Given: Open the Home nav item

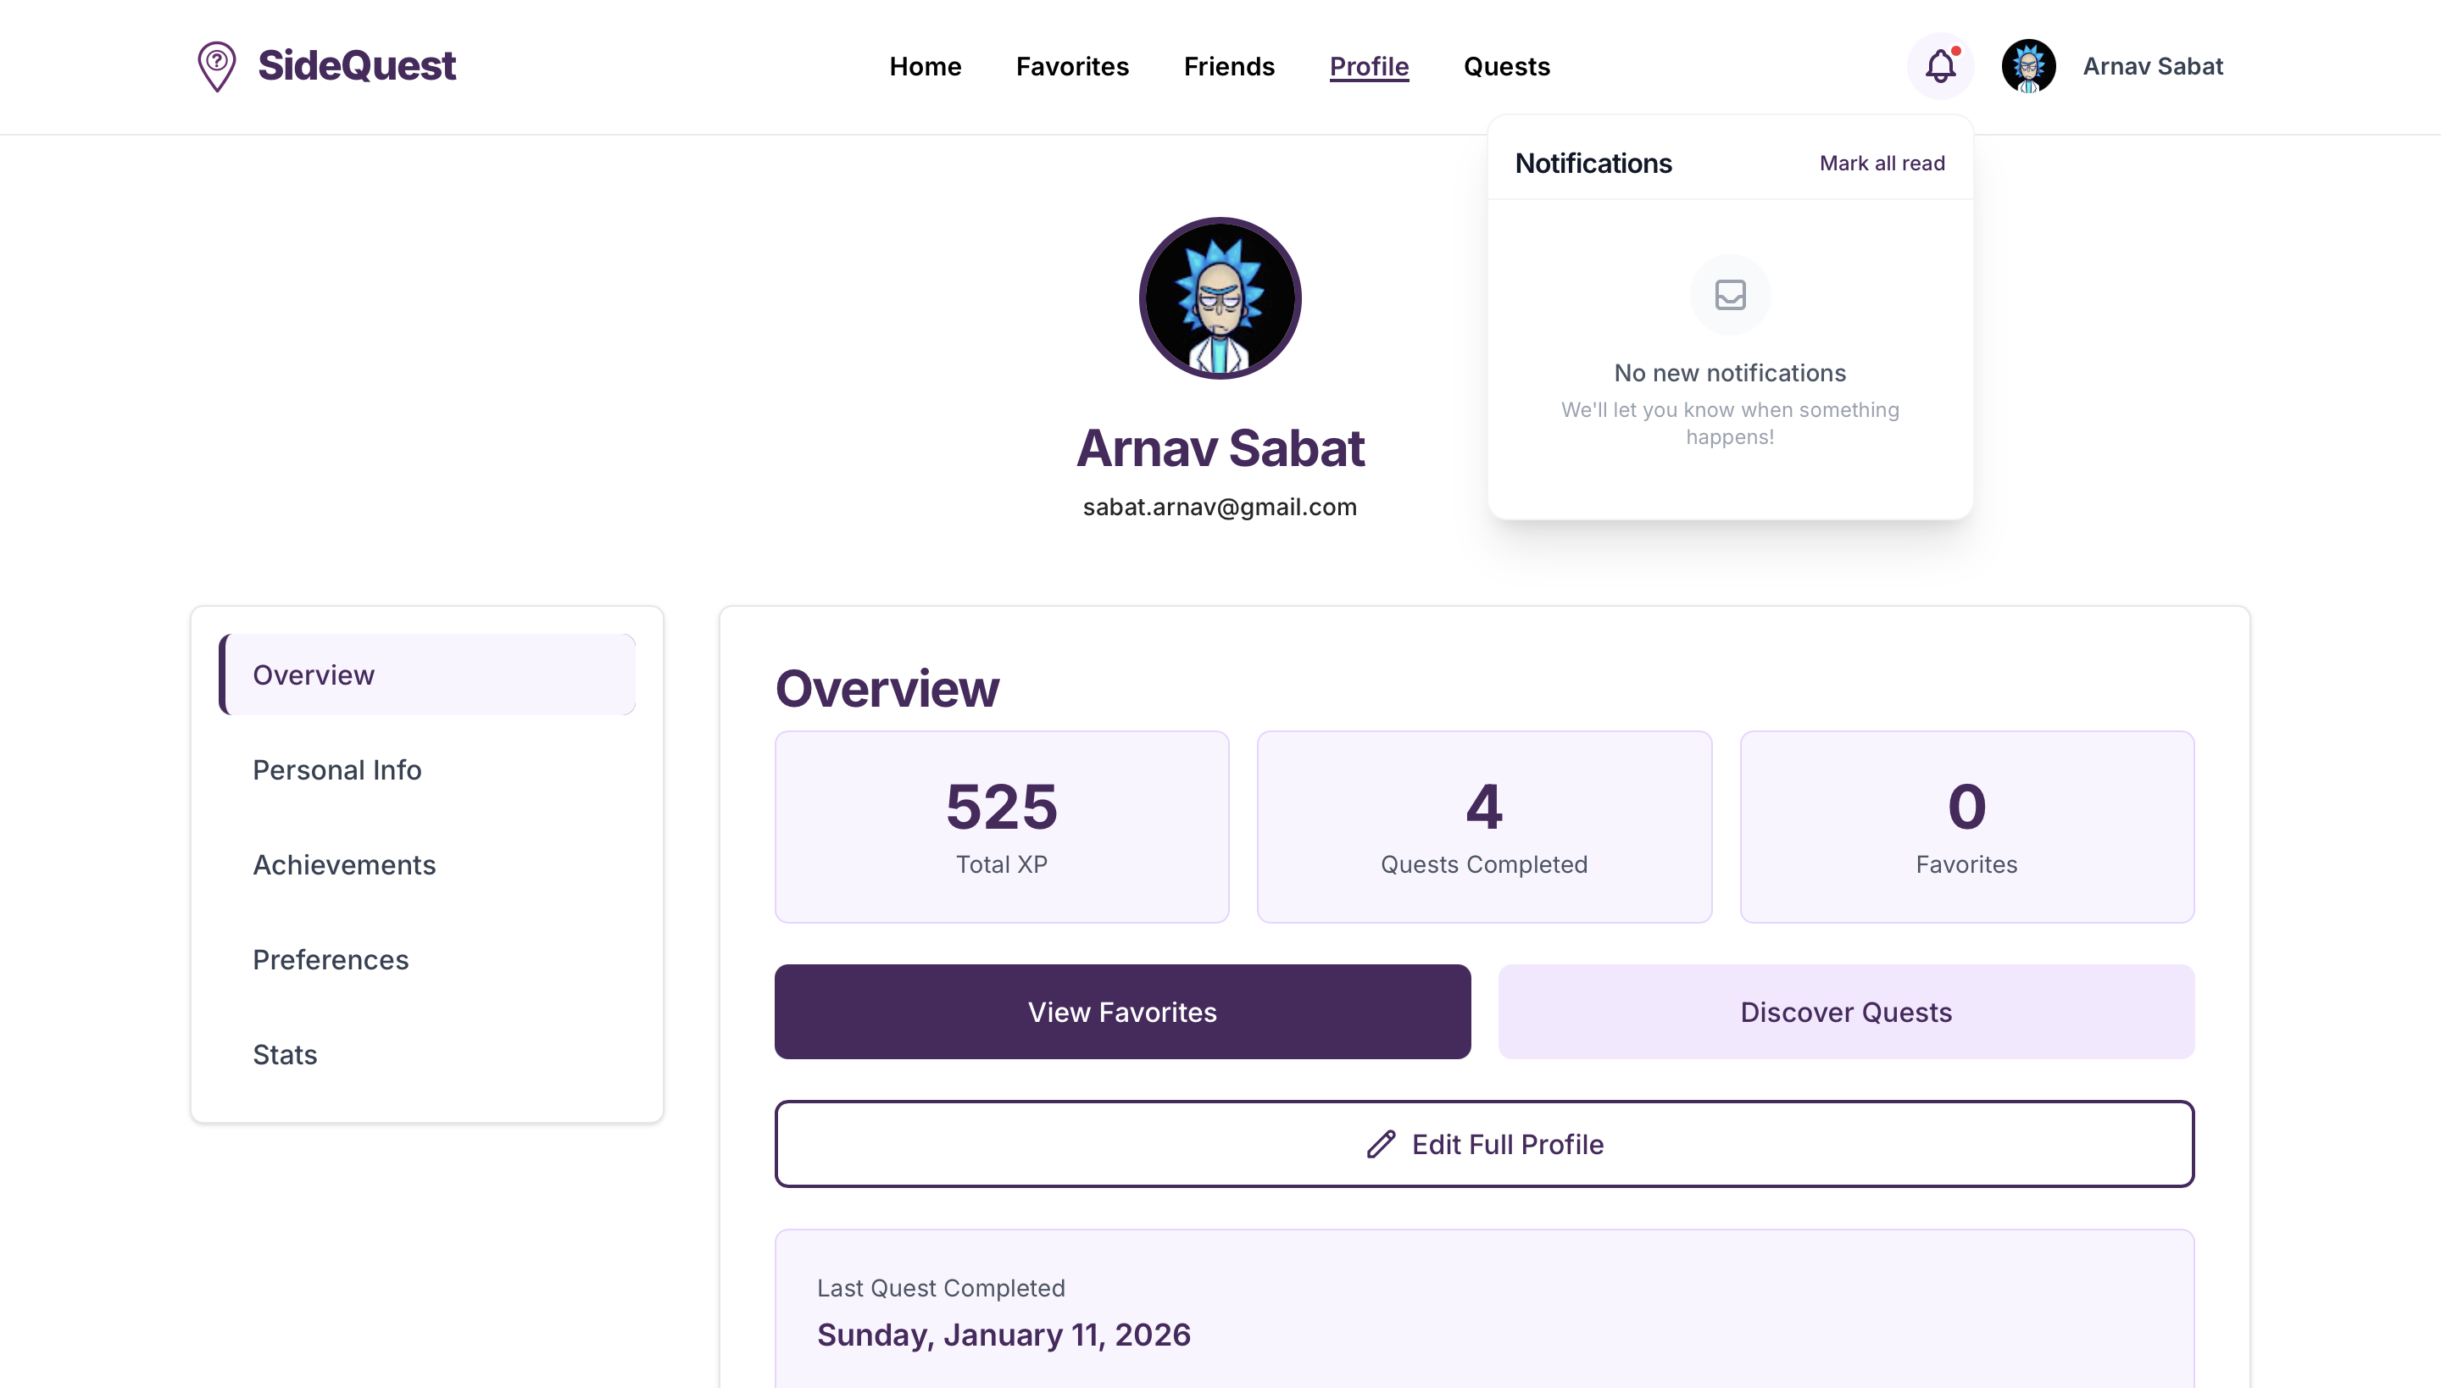Looking at the screenshot, I should pos(925,66).
